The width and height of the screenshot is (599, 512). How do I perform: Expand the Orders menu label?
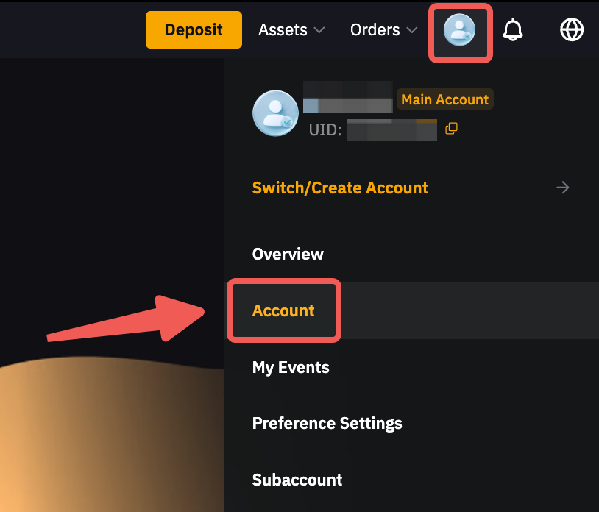(x=375, y=30)
